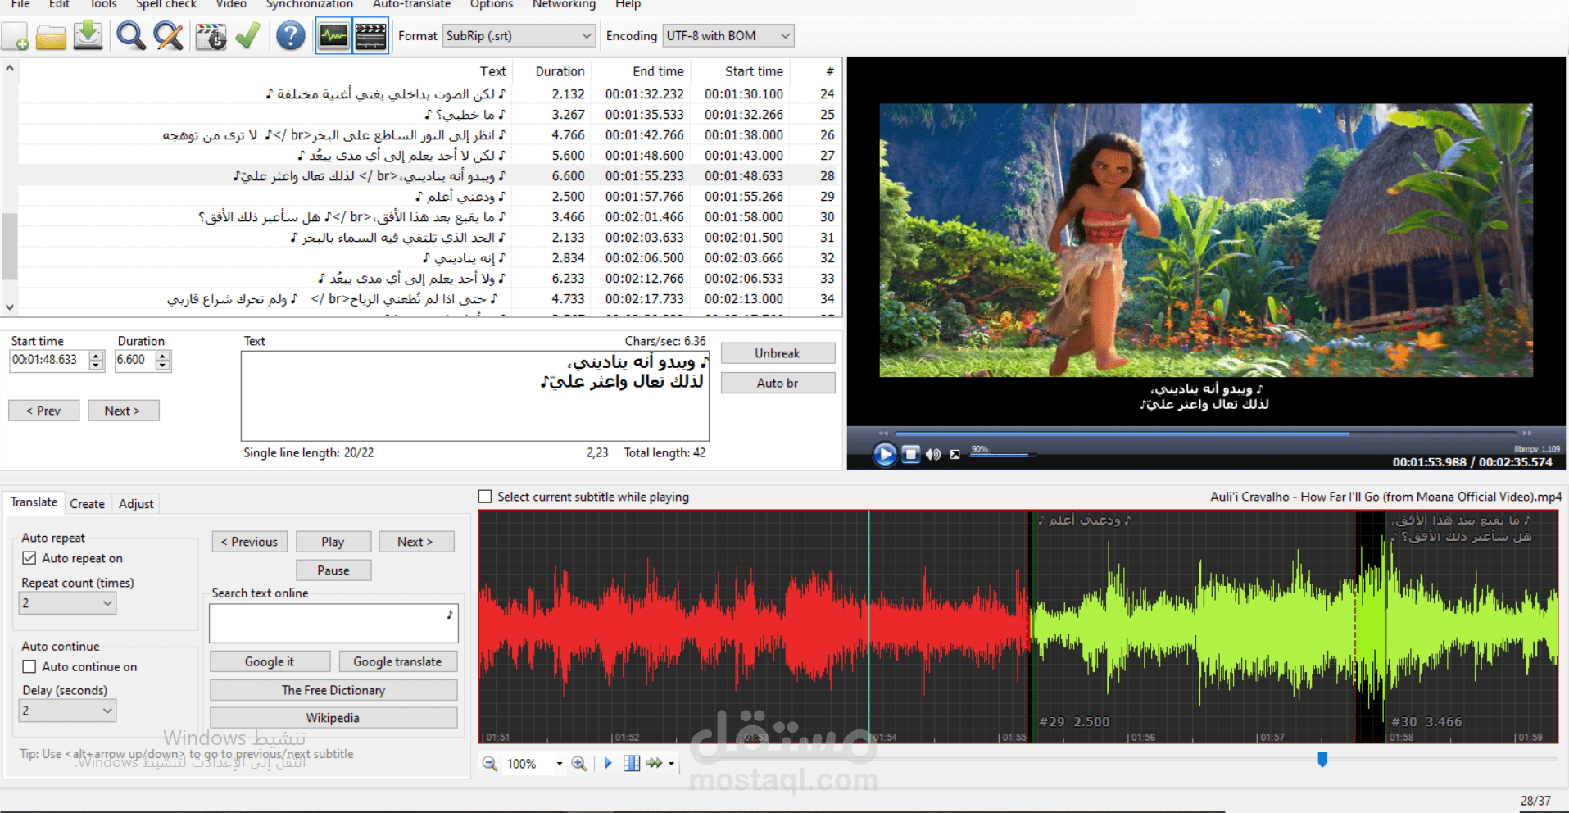Click the Google translate button
Viewport: 1569px width, 813px height.
click(x=397, y=661)
